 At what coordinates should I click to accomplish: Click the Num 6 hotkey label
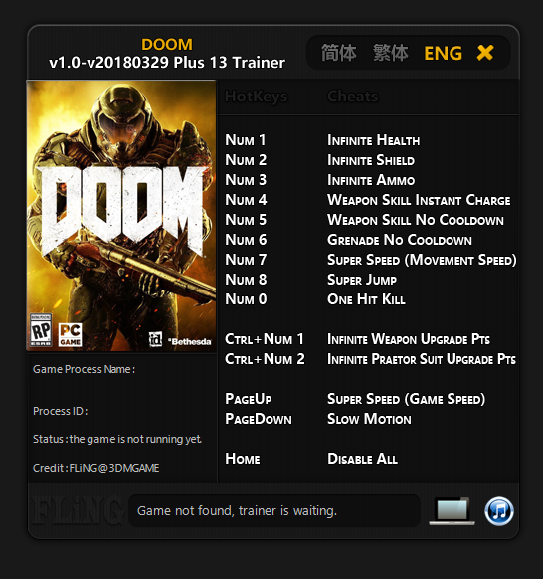(x=246, y=240)
